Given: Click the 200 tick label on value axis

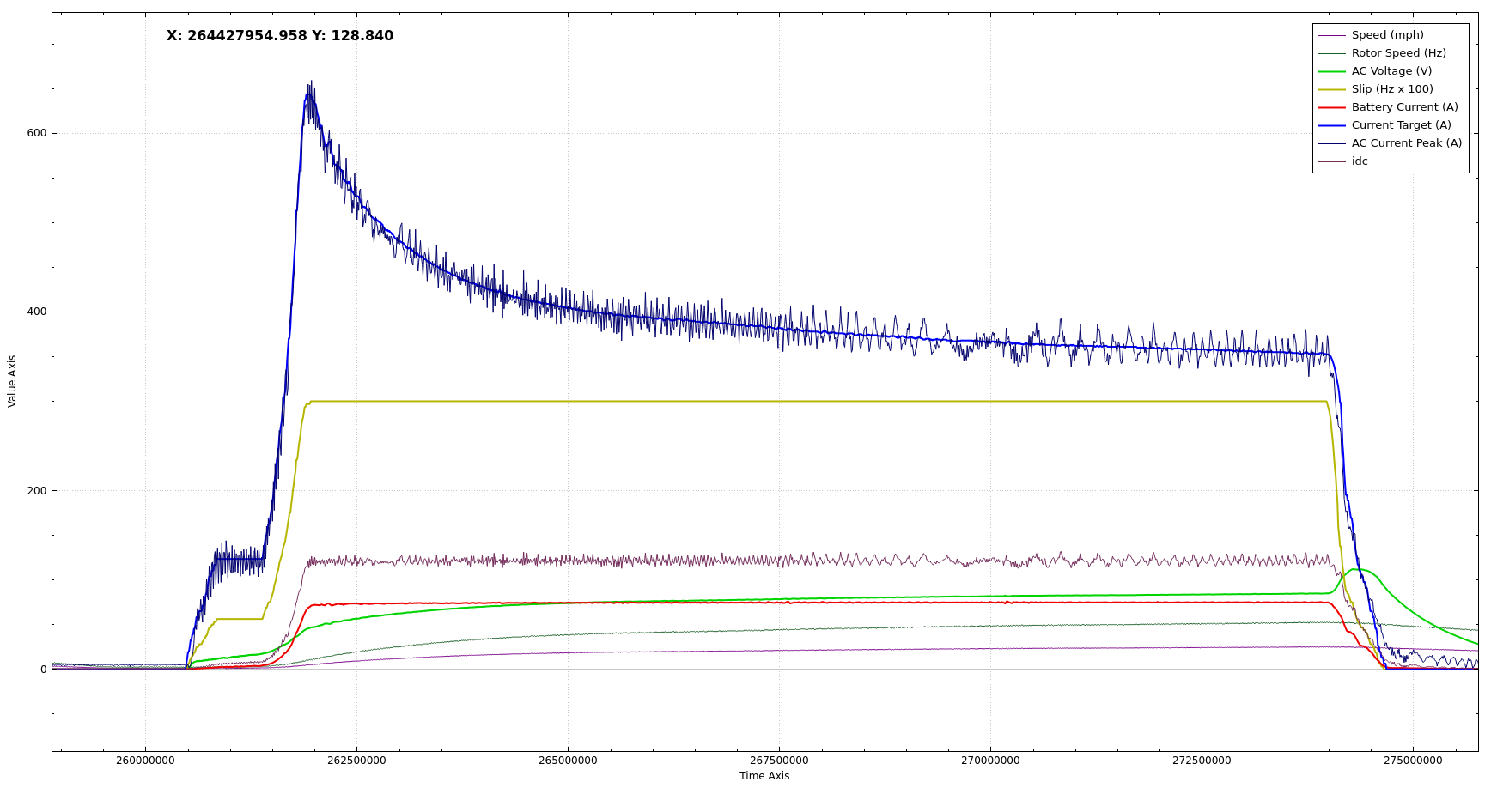Looking at the screenshot, I should [x=37, y=491].
